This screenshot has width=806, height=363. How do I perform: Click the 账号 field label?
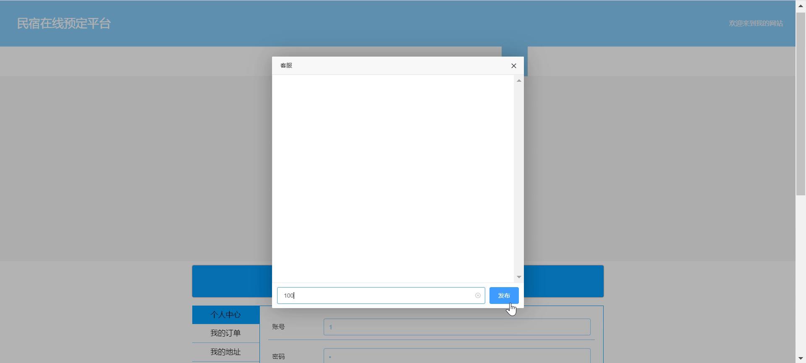coord(278,327)
